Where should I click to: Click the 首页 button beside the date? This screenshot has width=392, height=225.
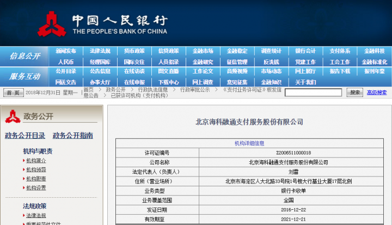tap(14, 93)
